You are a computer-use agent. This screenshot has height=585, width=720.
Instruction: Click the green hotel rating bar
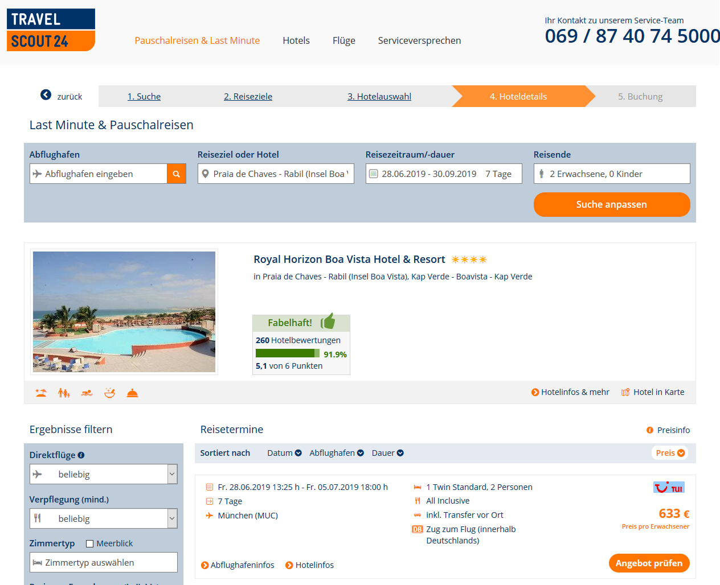(288, 353)
